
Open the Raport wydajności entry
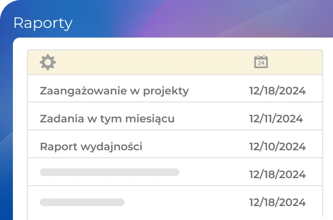point(91,146)
